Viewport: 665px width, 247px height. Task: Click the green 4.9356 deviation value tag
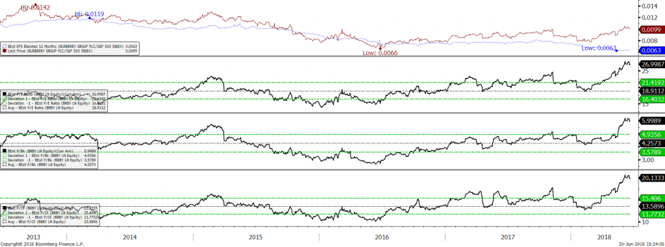[x=652, y=135]
